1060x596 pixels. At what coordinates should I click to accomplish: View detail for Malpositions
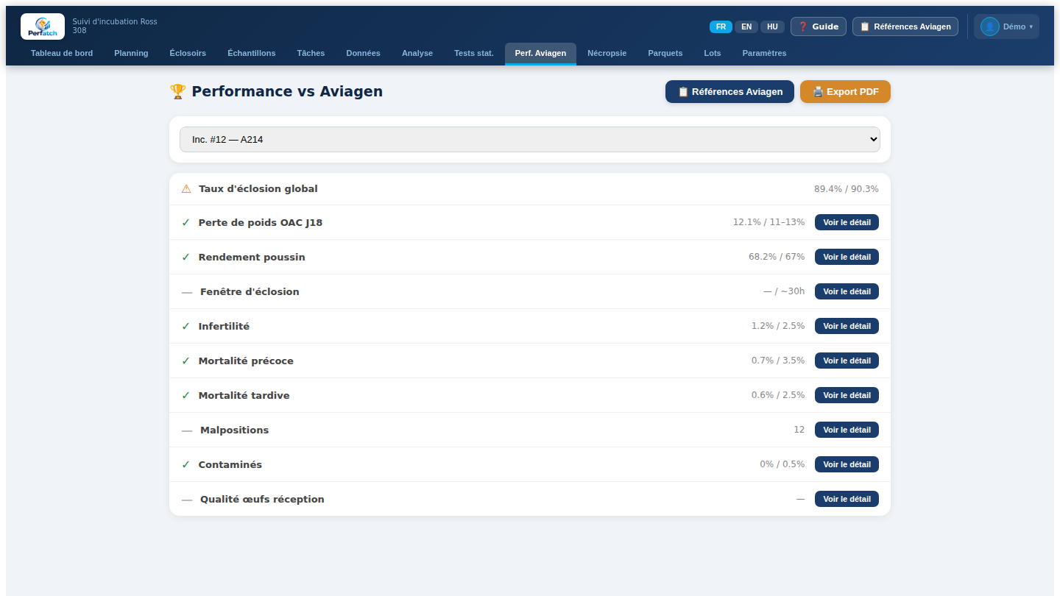click(x=847, y=430)
